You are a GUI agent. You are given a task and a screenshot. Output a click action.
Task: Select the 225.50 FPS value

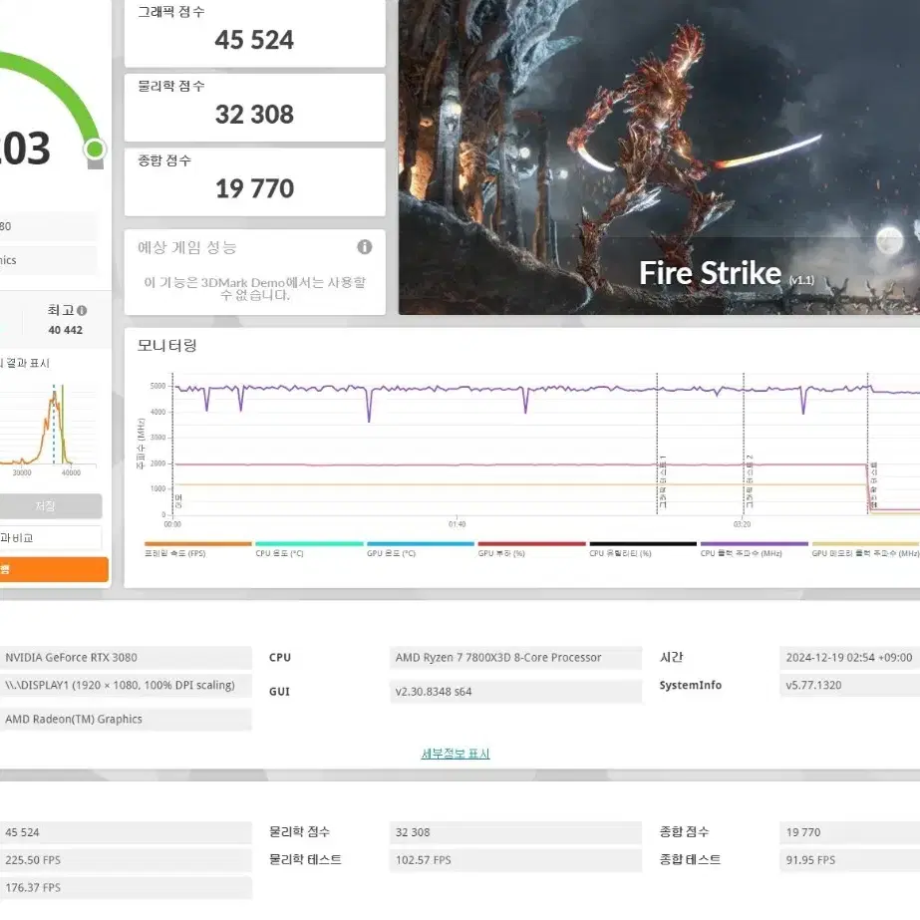click(126, 860)
